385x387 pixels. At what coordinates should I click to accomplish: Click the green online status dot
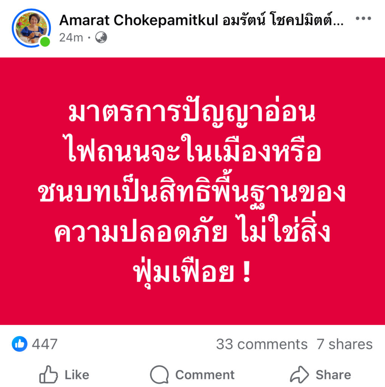45,42
